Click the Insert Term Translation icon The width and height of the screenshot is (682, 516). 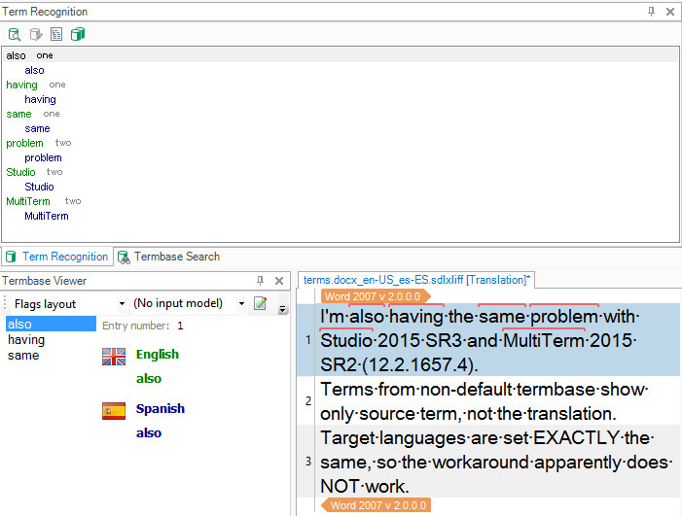coord(36,34)
